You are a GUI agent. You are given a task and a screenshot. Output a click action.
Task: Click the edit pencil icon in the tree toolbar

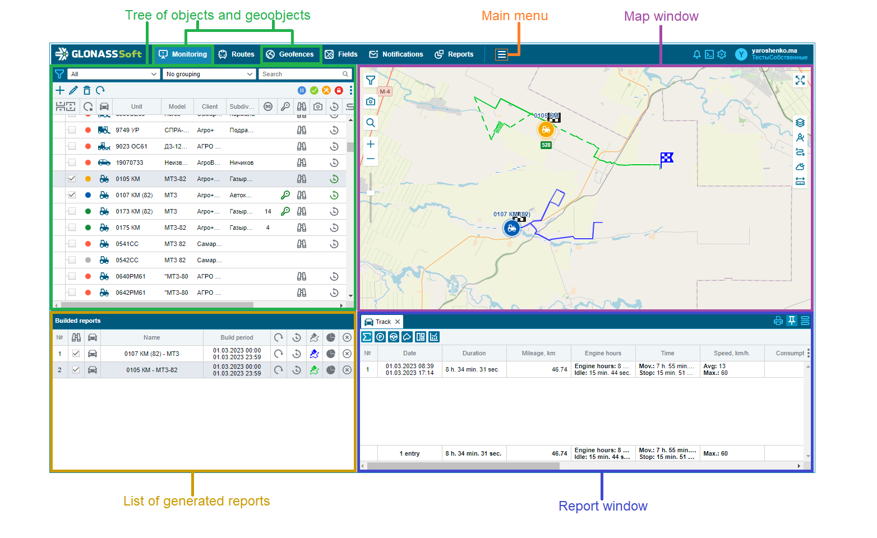(x=73, y=90)
